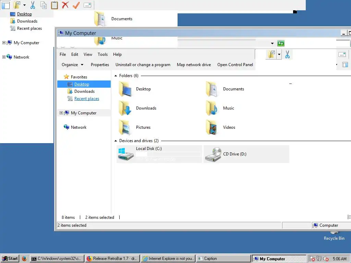Click the volume muted tray icon
This screenshot has height=263, width=351.
tap(326, 259)
